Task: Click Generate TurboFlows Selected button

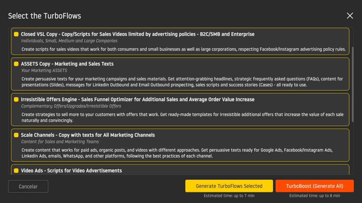Action: click(229, 186)
